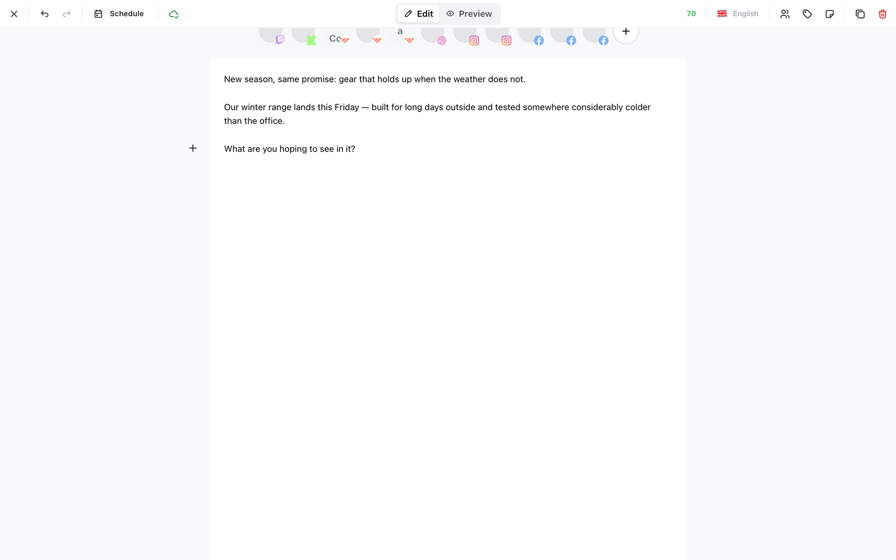Click the green 70 character counter

point(691,14)
